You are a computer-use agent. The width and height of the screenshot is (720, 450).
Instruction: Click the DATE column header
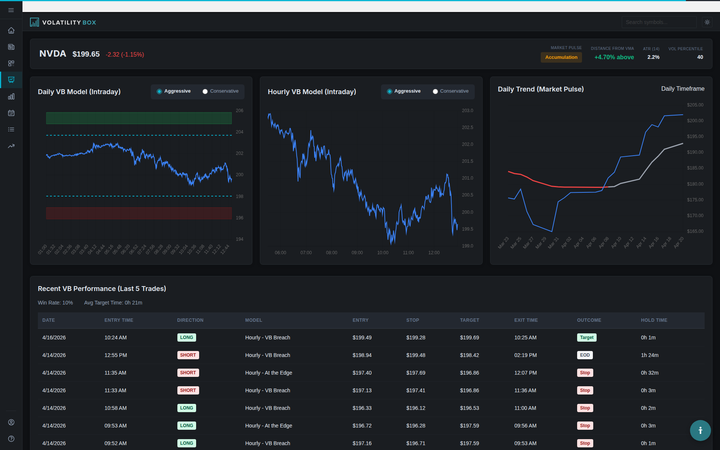click(48, 320)
